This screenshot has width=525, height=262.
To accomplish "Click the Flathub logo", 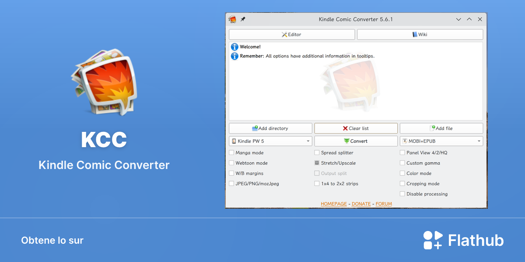I will (x=463, y=240).
